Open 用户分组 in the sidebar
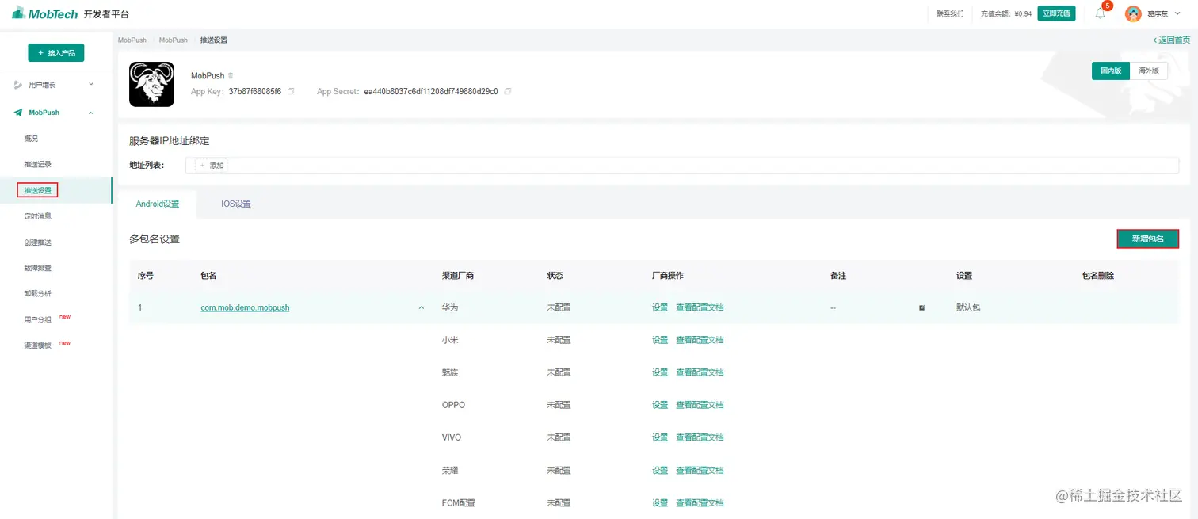The width and height of the screenshot is (1198, 519). pyautogui.click(x=37, y=319)
